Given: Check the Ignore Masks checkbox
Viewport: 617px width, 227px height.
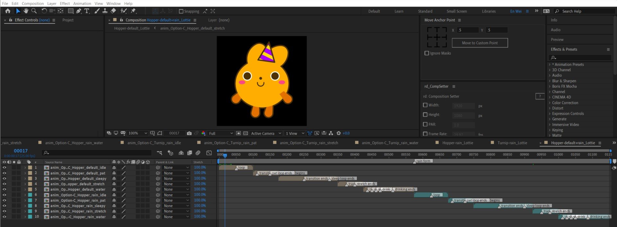Looking at the screenshot, I should tap(427, 53).
